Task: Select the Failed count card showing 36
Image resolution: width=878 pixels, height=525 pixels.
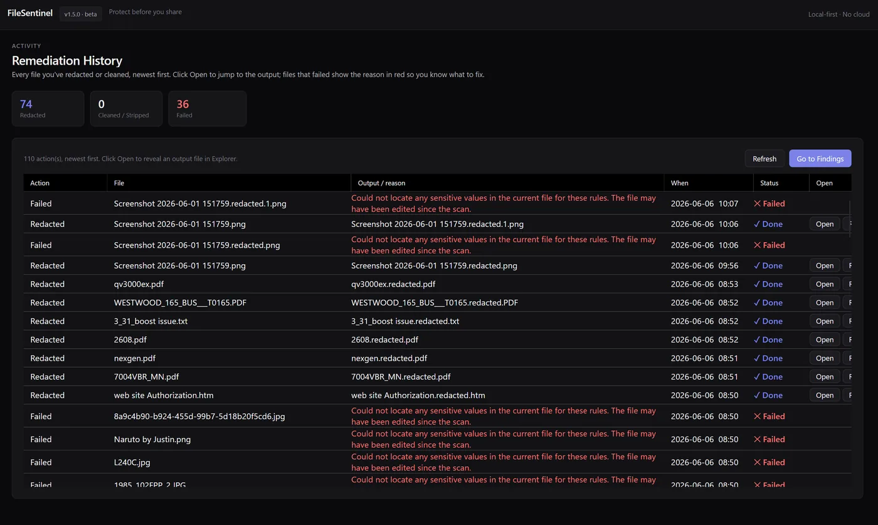Action: 207,109
